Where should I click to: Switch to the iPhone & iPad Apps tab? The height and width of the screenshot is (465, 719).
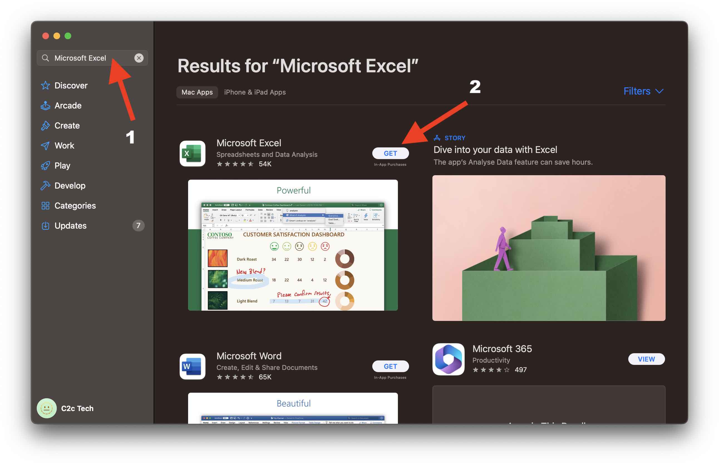pos(255,92)
